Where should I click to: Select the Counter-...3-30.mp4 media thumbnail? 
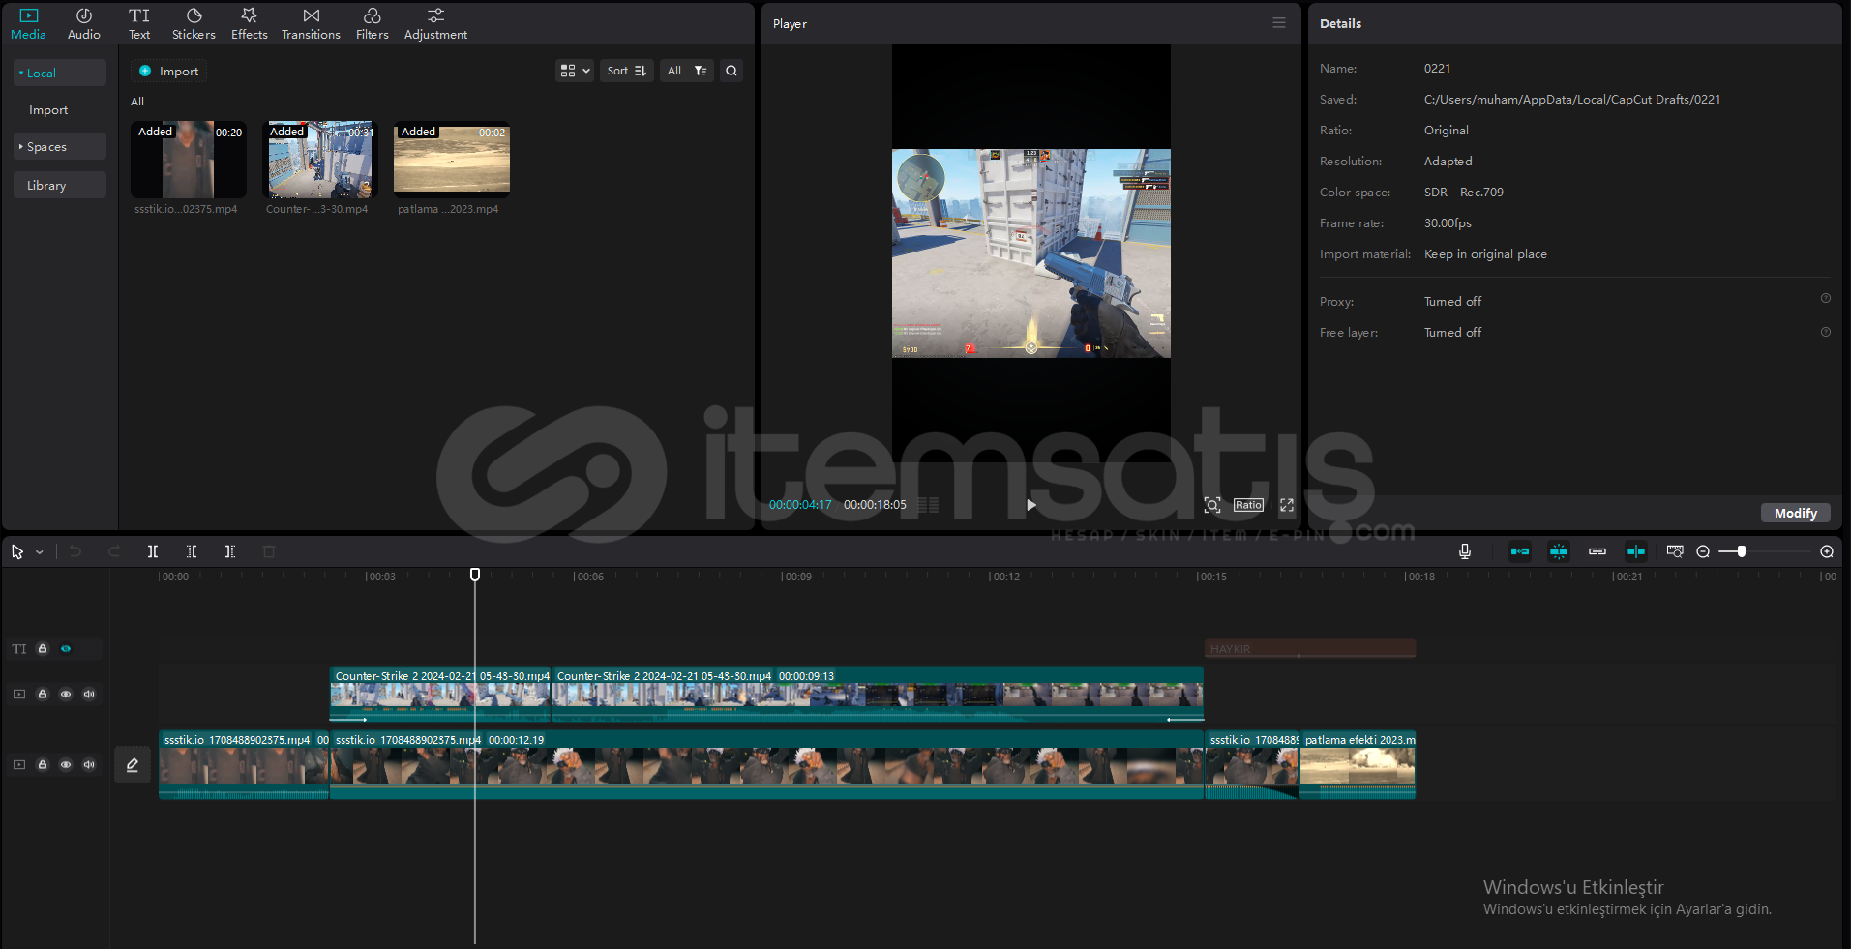319,160
